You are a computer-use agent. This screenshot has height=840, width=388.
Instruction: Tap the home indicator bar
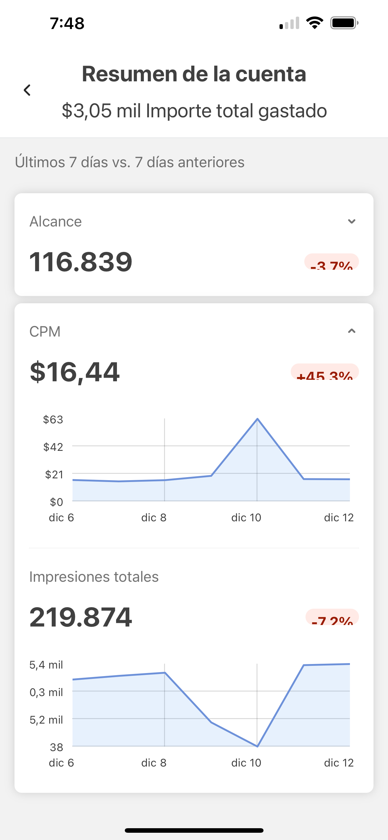tap(194, 831)
